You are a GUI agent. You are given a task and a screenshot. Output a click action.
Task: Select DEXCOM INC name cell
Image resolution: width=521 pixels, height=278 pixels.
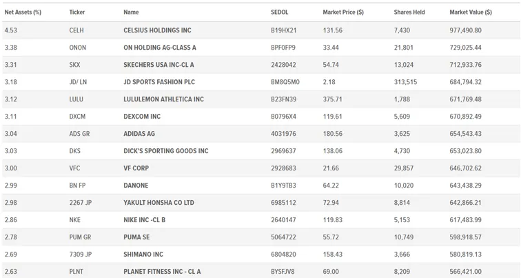pyautogui.click(x=142, y=117)
